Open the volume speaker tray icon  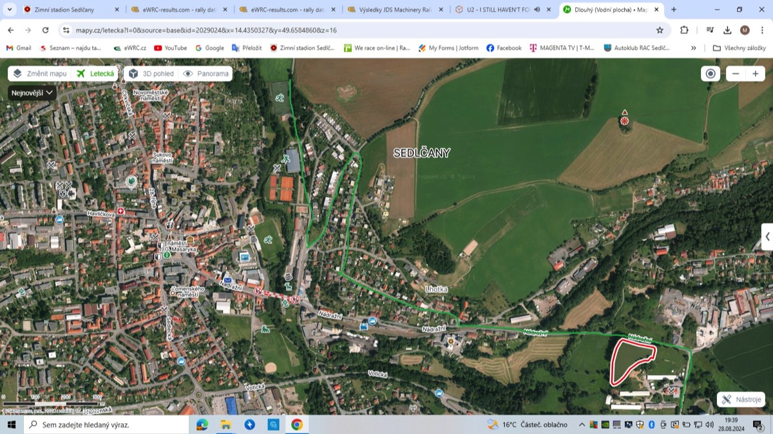[709, 424]
